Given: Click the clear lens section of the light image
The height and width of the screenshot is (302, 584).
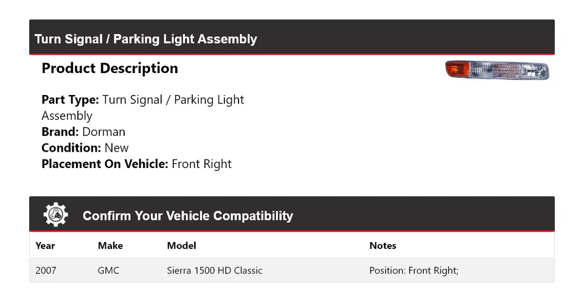Looking at the screenshot, I should (x=511, y=71).
